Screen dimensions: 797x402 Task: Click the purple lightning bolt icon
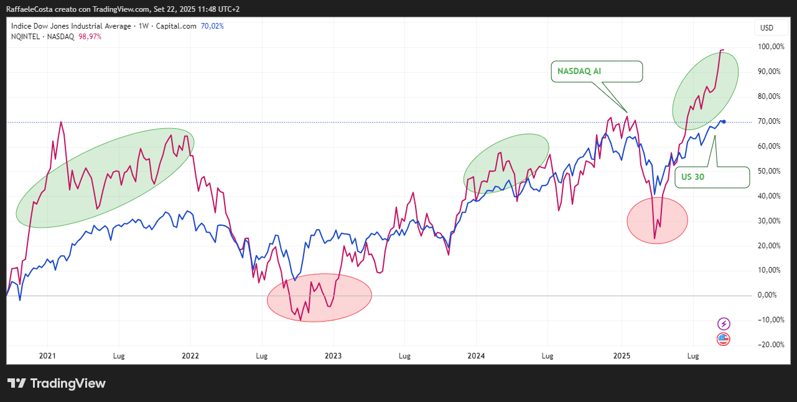click(724, 324)
